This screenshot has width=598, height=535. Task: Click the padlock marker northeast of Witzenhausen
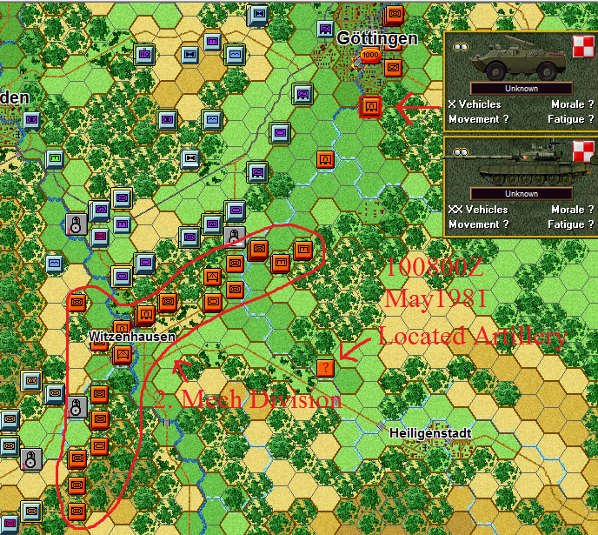(235, 237)
